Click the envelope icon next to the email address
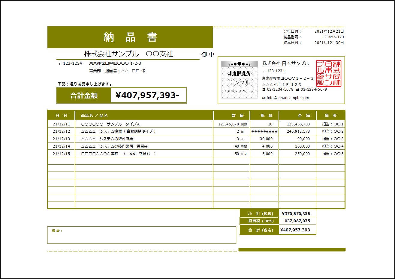The height and width of the screenshot is (279, 395). 264,97
